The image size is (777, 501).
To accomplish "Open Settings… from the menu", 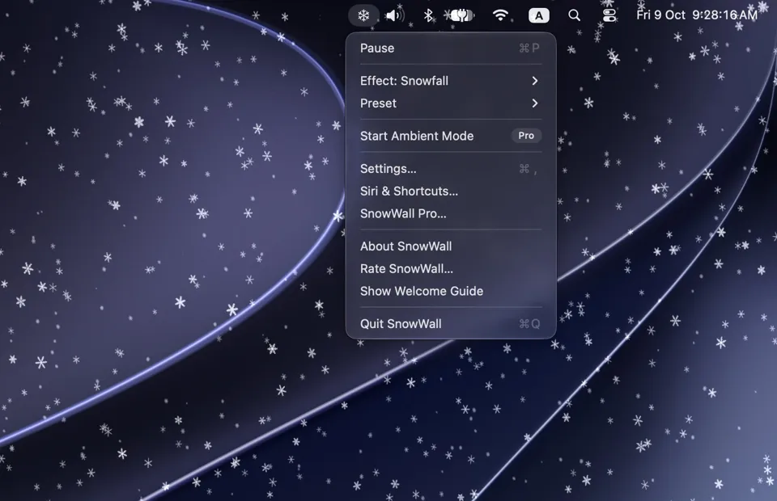I will 451,169.
